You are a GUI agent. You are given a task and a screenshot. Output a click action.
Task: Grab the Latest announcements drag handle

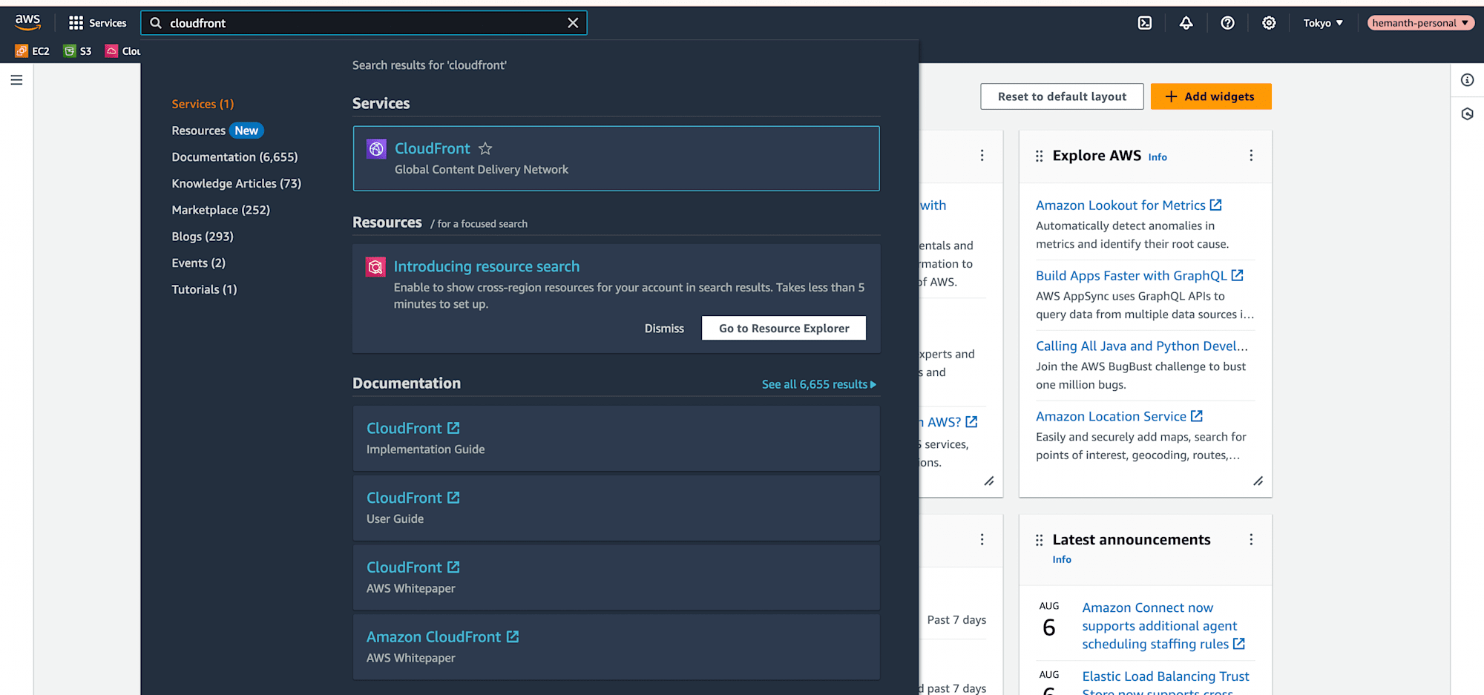1039,540
